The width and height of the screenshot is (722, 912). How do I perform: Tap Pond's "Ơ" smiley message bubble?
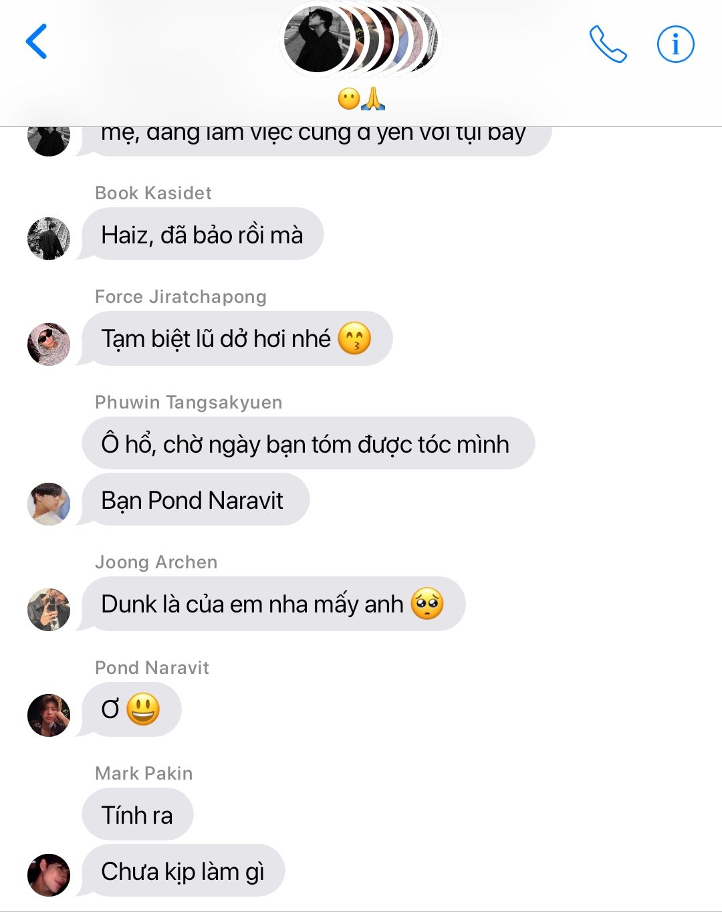point(131,709)
